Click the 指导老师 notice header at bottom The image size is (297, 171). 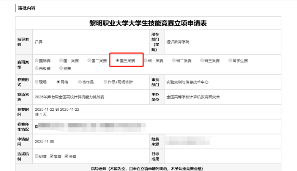click(x=147, y=169)
